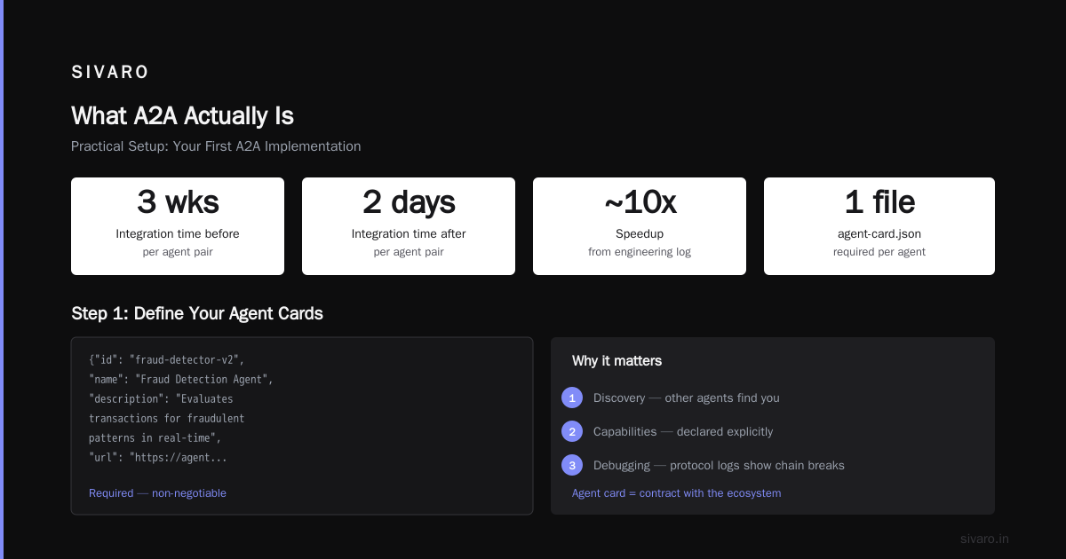
Task: Click the "fraud-detector-v2" id line
Action: point(166,359)
